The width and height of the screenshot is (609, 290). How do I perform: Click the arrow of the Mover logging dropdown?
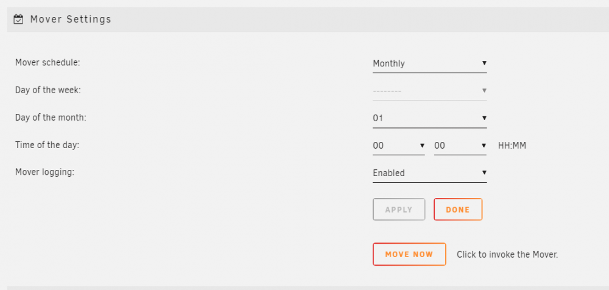click(x=484, y=172)
